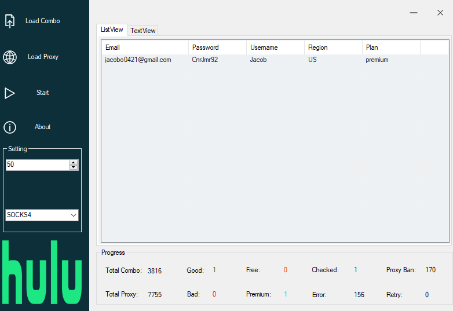Increase thread count with the up arrow
The image size is (453, 311).
pos(74,163)
